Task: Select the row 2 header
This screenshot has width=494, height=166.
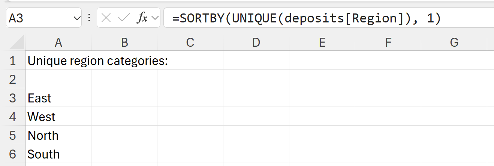Action: [13, 79]
